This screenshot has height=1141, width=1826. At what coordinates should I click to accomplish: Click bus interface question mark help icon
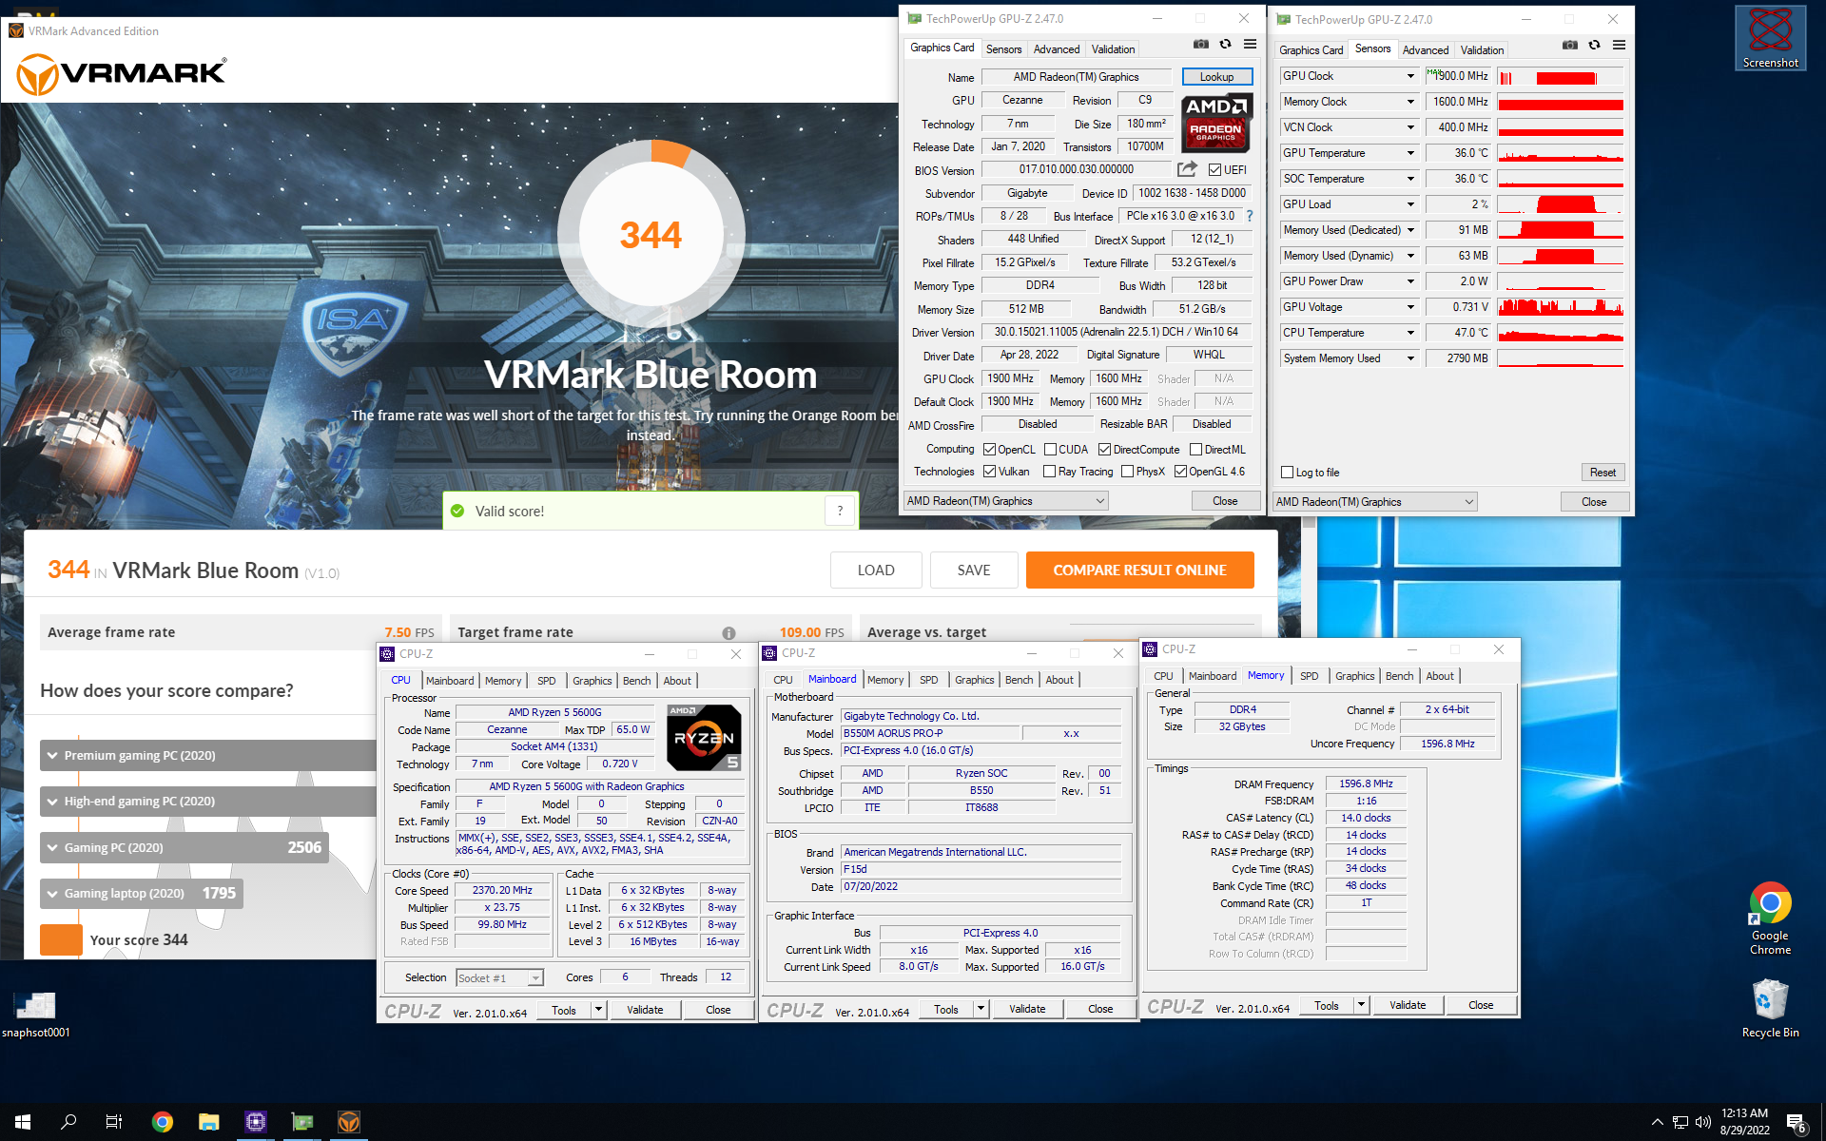(1250, 217)
